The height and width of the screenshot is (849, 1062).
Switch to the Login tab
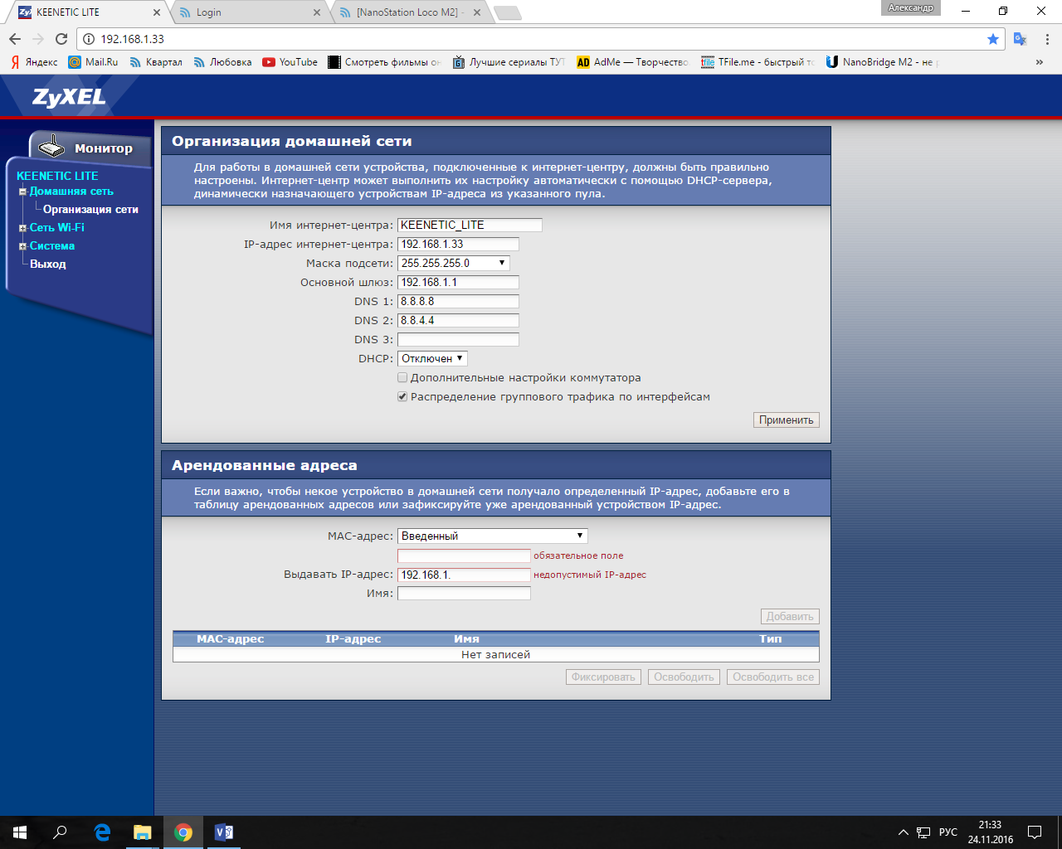pos(249,12)
